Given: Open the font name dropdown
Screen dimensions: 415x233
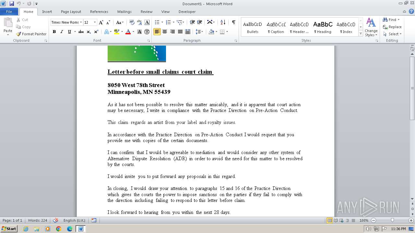Looking at the screenshot, I should (x=81, y=22).
